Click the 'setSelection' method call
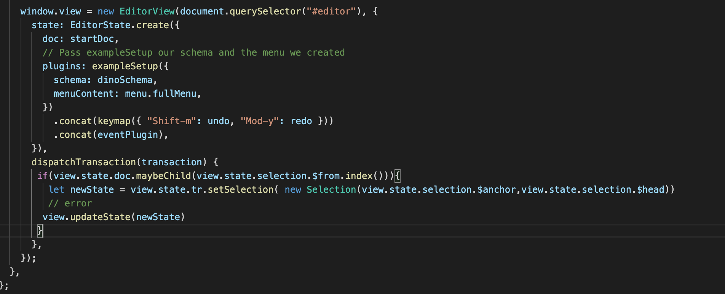Viewport: 725px width, 294px height. pos(241,189)
